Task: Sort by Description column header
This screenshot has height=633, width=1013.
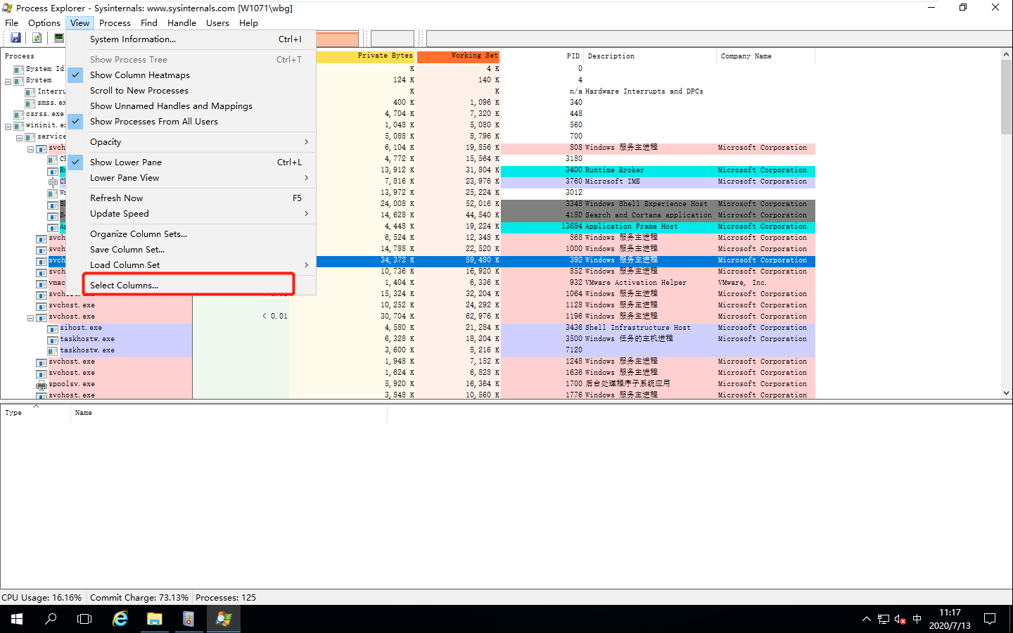Action: pos(650,56)
